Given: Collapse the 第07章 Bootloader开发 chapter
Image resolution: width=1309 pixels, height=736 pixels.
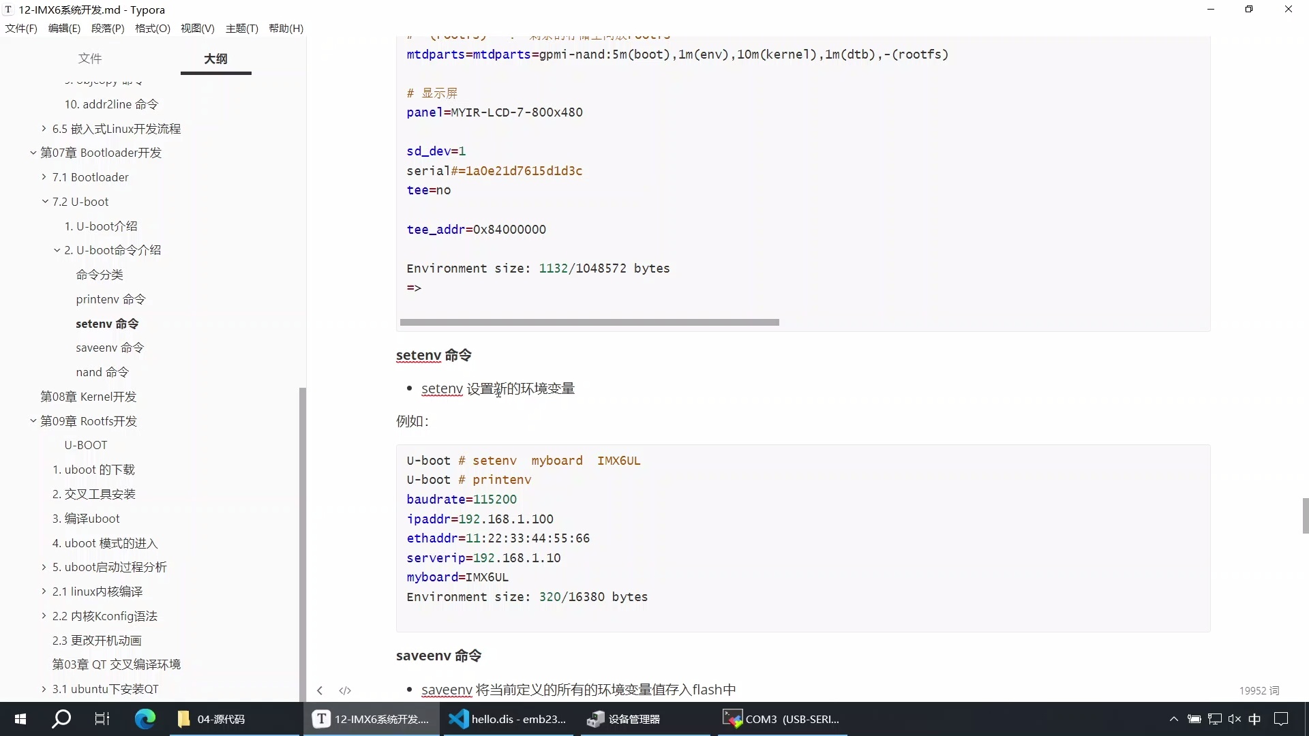Looking at the screenshot, I should tap(32, 152).
